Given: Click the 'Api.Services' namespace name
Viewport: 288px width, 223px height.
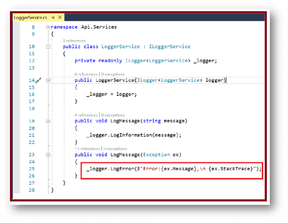Looking at the screenshot, I should click(99, 27).
